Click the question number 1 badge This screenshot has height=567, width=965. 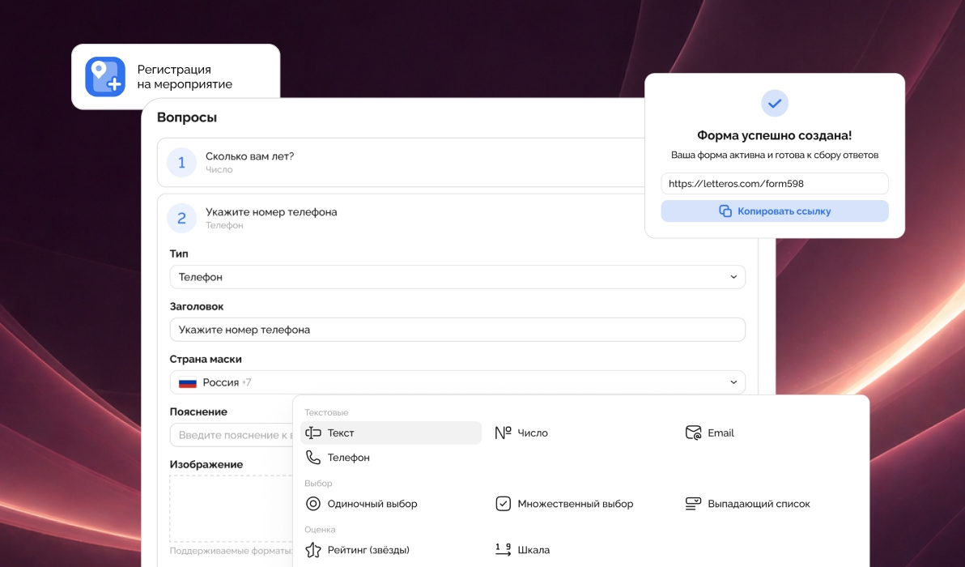181,163
